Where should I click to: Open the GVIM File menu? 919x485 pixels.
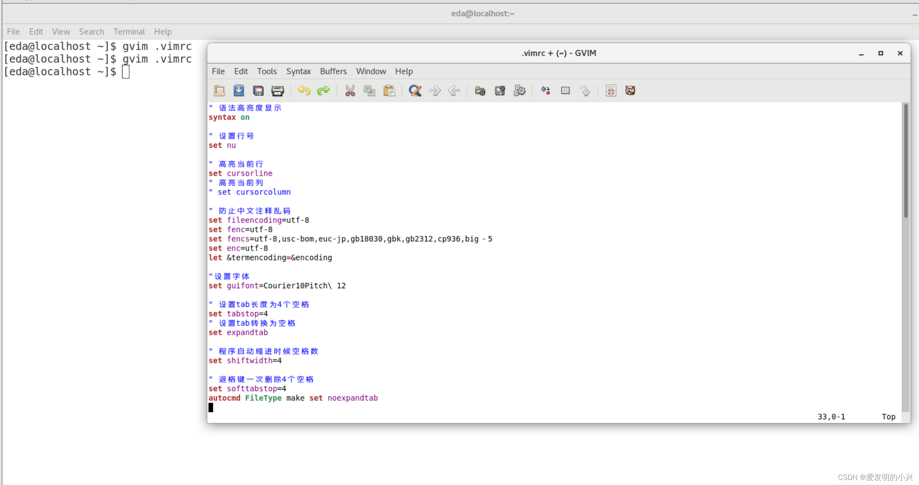pyautogui.click(x=218, y=71)
